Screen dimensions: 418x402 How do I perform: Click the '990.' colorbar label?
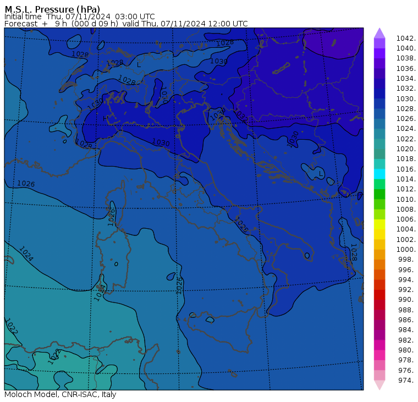pos(407,299)
